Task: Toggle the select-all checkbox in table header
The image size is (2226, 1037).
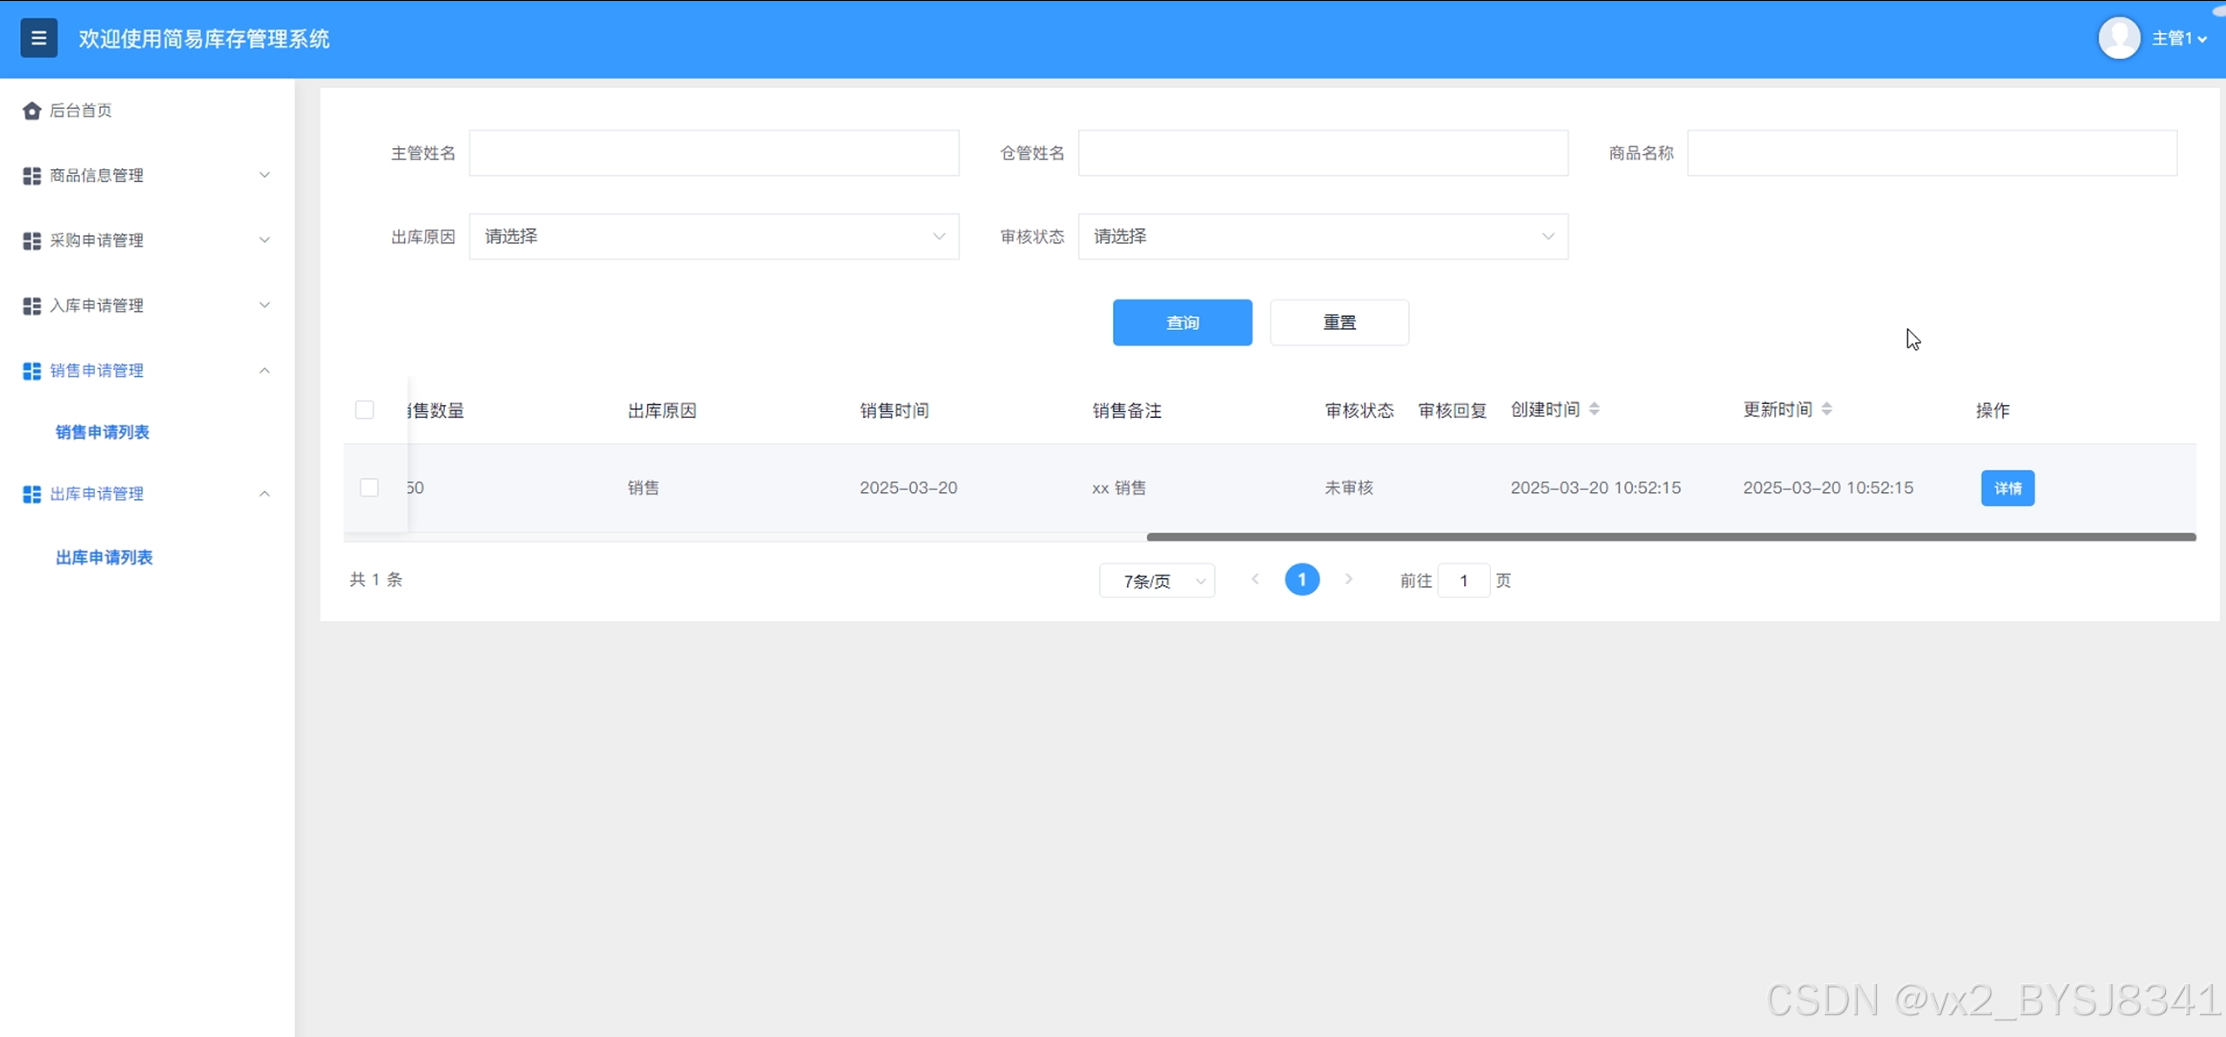Action: point(365,410)
